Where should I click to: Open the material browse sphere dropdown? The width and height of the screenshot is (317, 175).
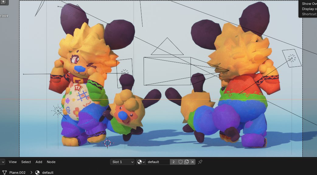pos(141,162)
